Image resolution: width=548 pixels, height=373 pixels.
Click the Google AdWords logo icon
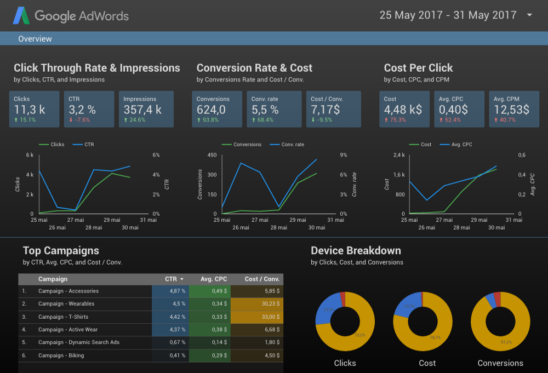click(x=21, y=16)
